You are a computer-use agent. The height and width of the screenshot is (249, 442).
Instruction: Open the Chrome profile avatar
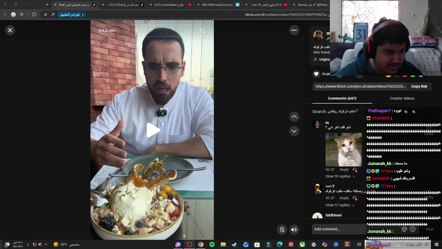[13, 15]
